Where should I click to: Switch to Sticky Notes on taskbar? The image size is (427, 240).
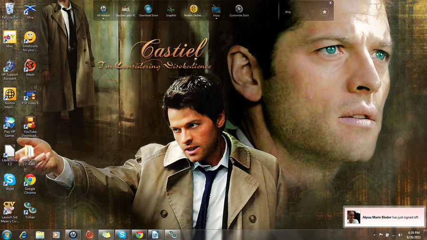(x=106, y=235)
